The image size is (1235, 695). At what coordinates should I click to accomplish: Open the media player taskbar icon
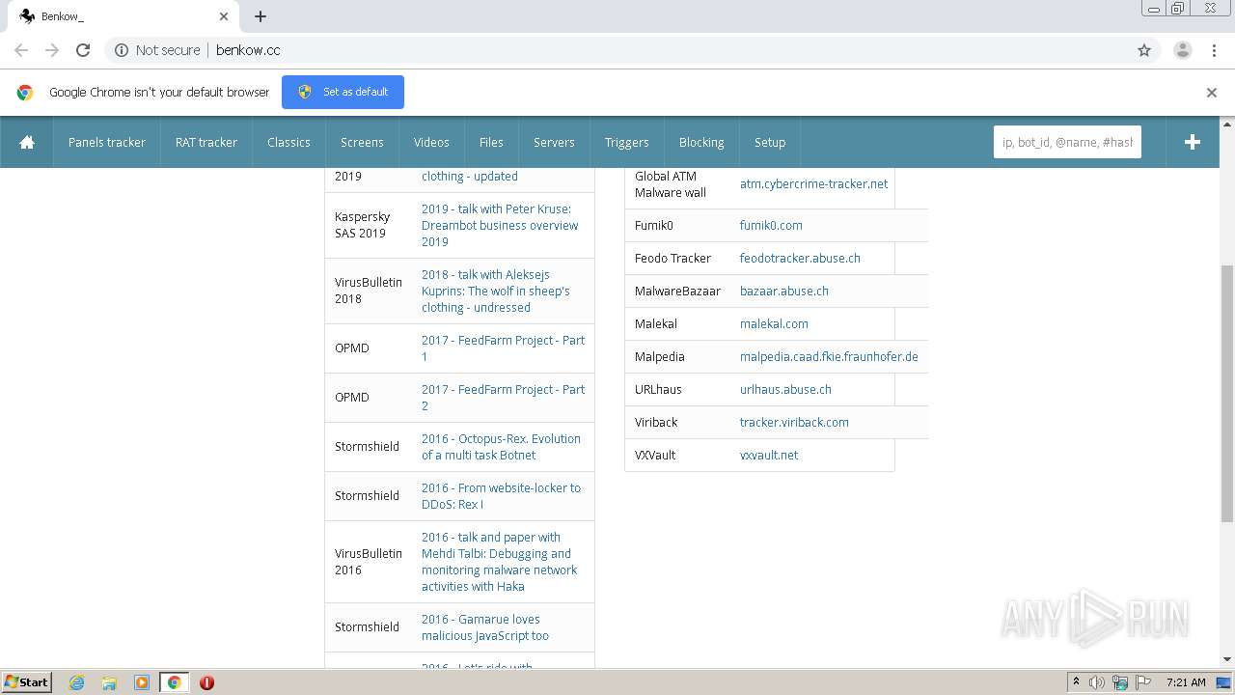[x=142, y=682]
